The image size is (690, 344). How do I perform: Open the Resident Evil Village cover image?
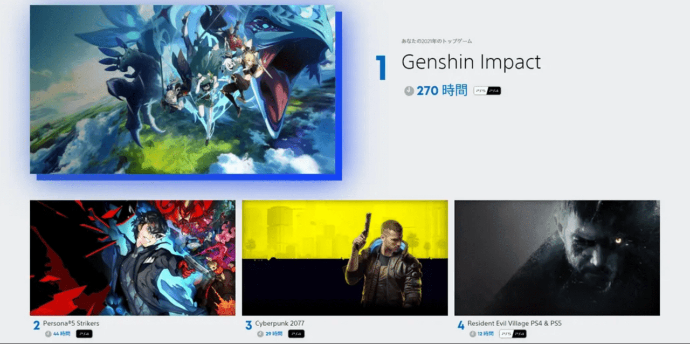click(x=557, y=258)
